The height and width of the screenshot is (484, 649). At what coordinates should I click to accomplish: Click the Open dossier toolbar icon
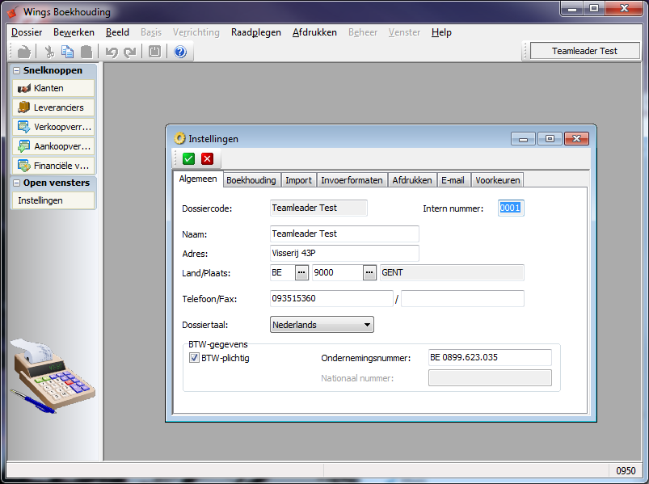point(23,52)
